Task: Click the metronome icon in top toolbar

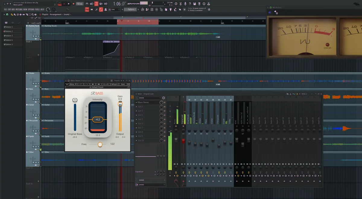Action: point(87,4)
